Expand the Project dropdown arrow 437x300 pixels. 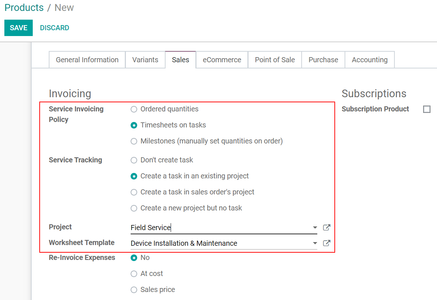pyautogui.click(x=315, y=228)
